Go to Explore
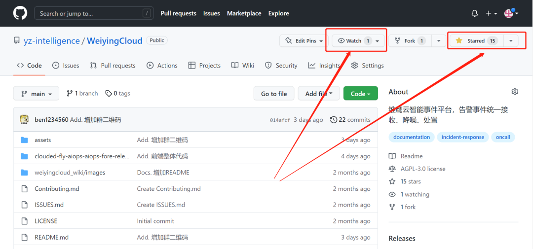The height and width of the screenshot is (249, 533). pyautogui.click(x=278, y=14)
